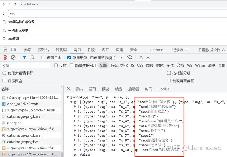The image size is (227, 157).
Task: Open the 安全 panel
Action: tap(133, 50)
